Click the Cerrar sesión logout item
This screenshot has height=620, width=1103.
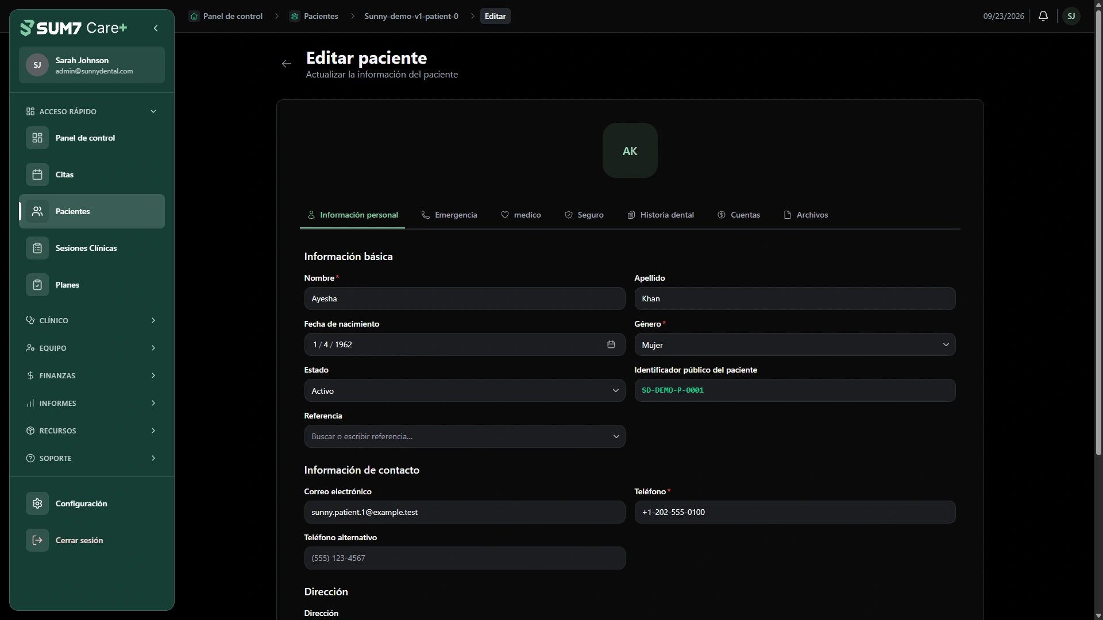coord(92,540)
